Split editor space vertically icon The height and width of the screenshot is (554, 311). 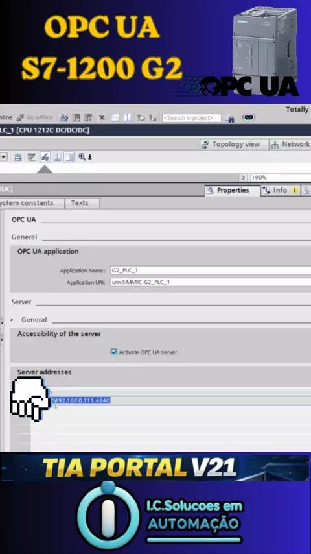128,117
